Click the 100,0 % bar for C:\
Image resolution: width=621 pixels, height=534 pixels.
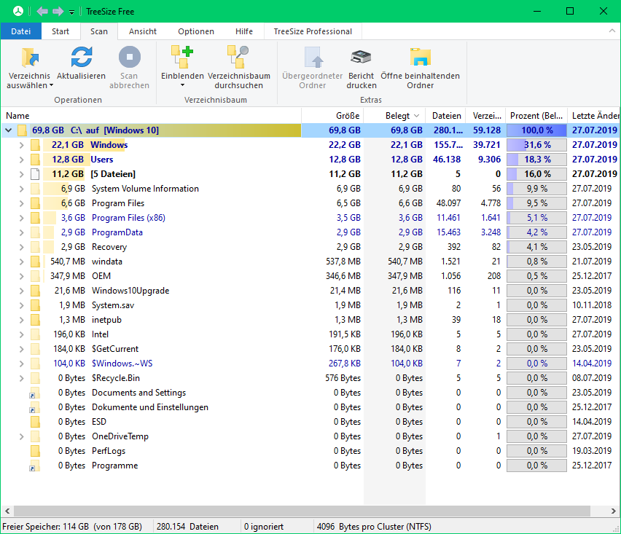536,130
